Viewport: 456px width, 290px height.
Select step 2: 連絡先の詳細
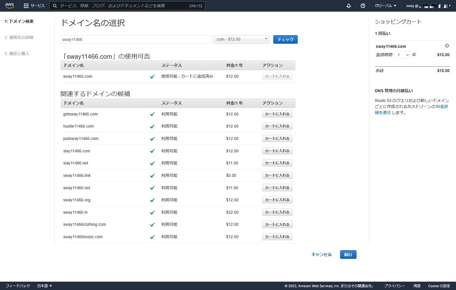click(x=19, y=37)
